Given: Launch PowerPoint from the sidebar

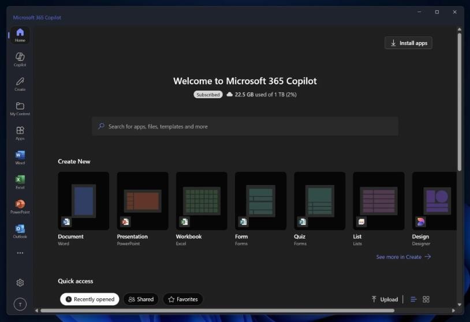Looking at the screenshot, I should pyautogui.click(x=20, y=207).
